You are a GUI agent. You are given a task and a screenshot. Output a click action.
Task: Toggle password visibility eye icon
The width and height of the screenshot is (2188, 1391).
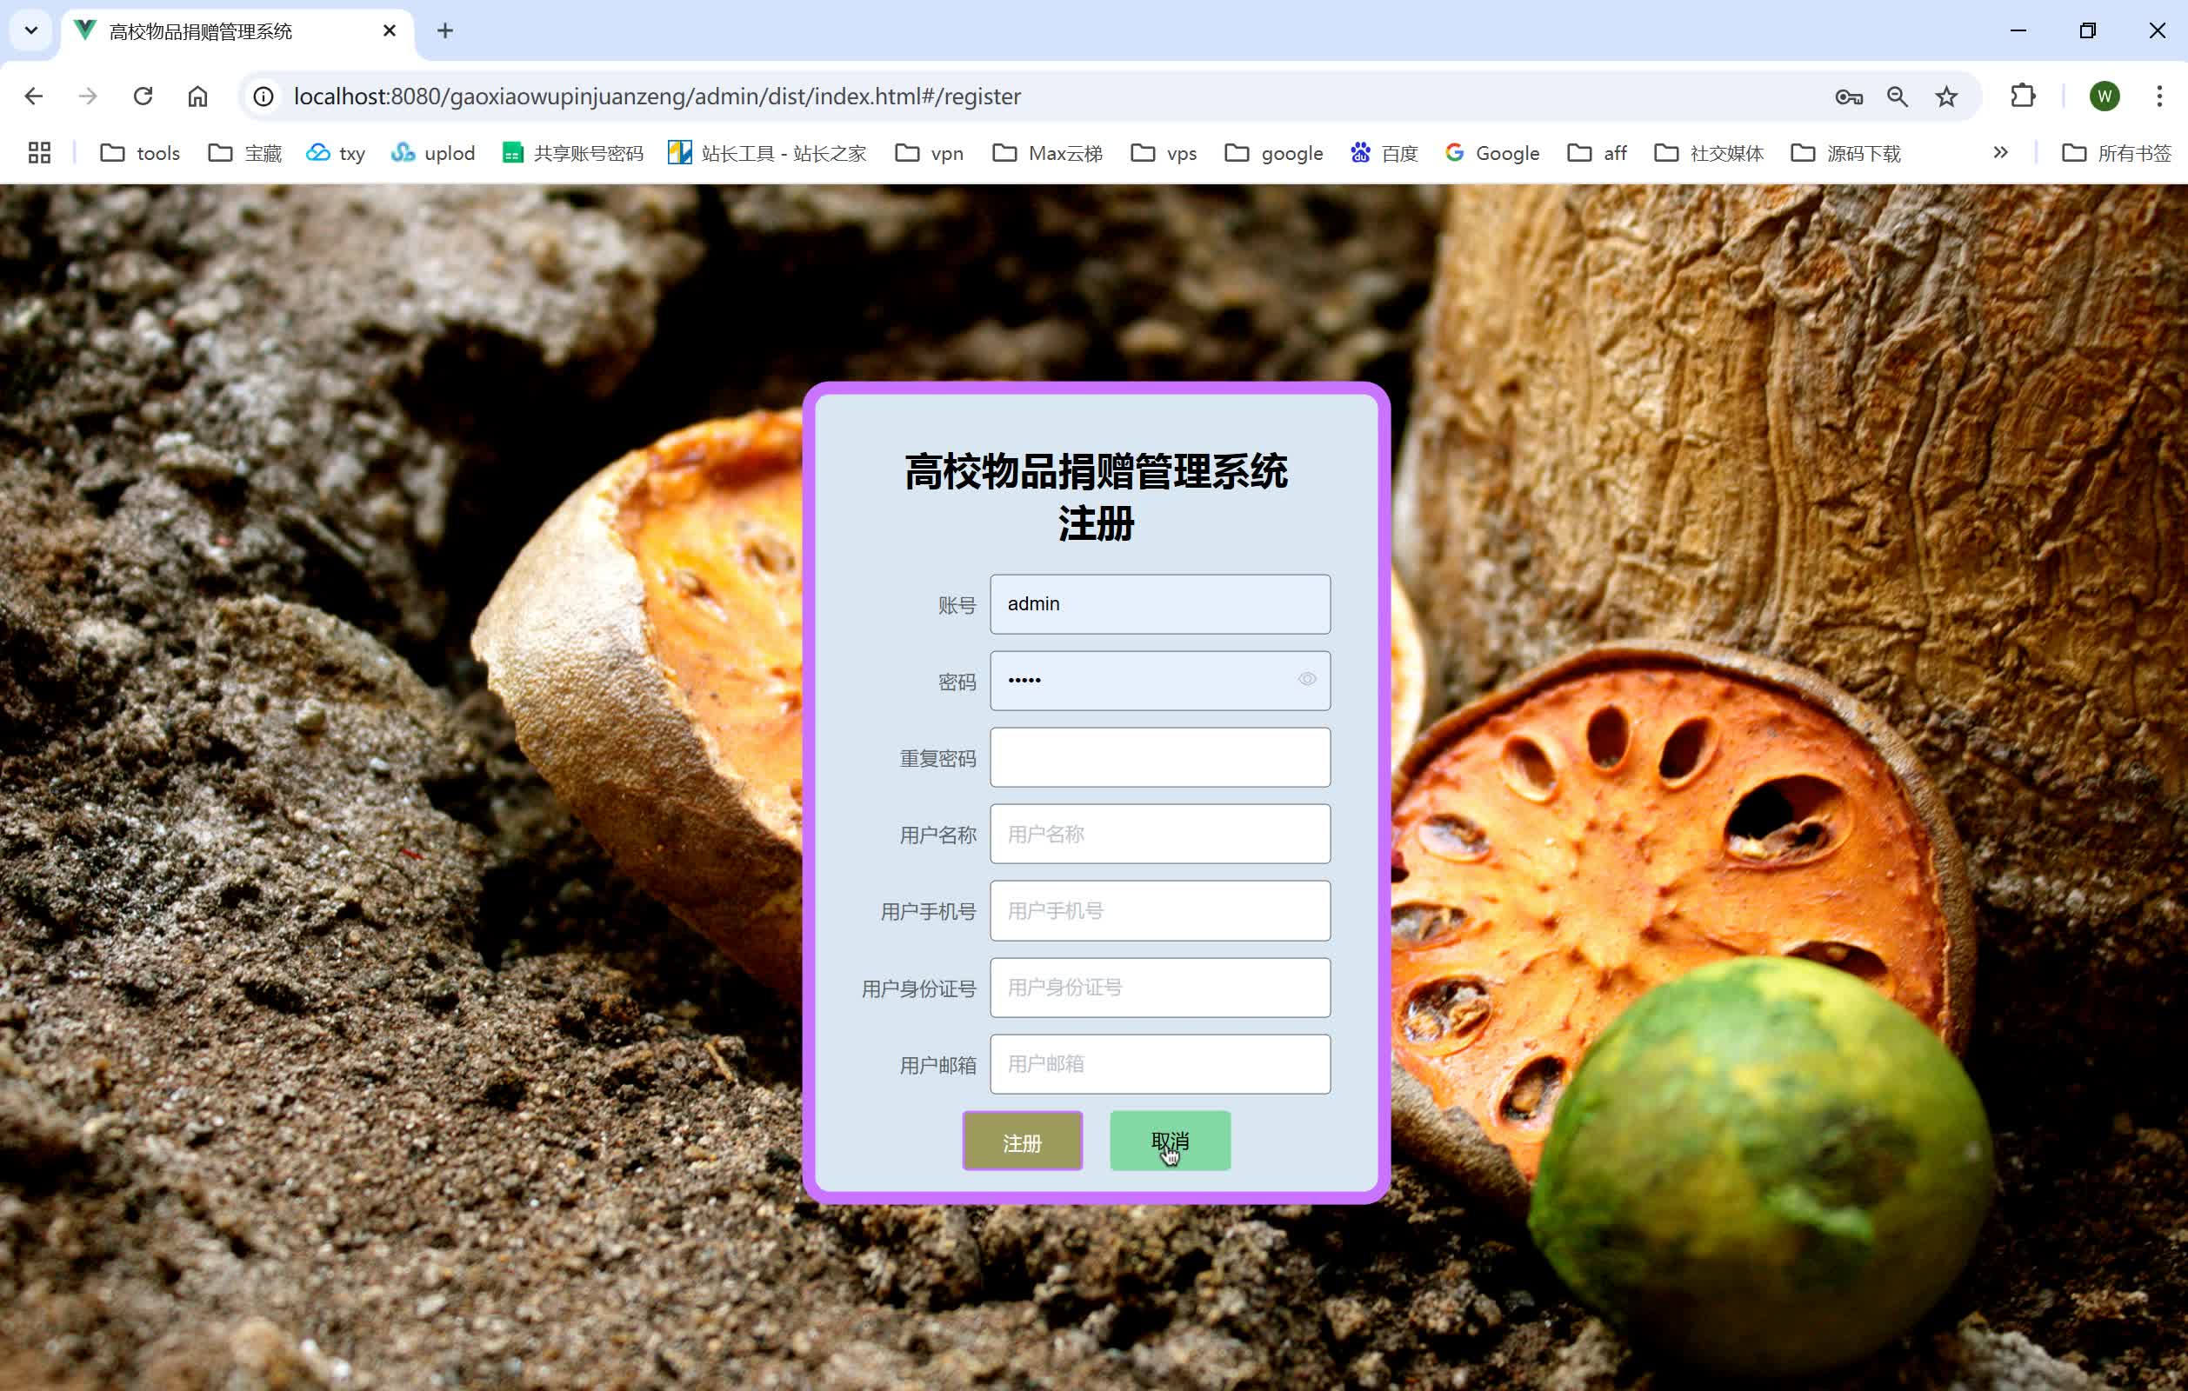tap(1306, 680)
